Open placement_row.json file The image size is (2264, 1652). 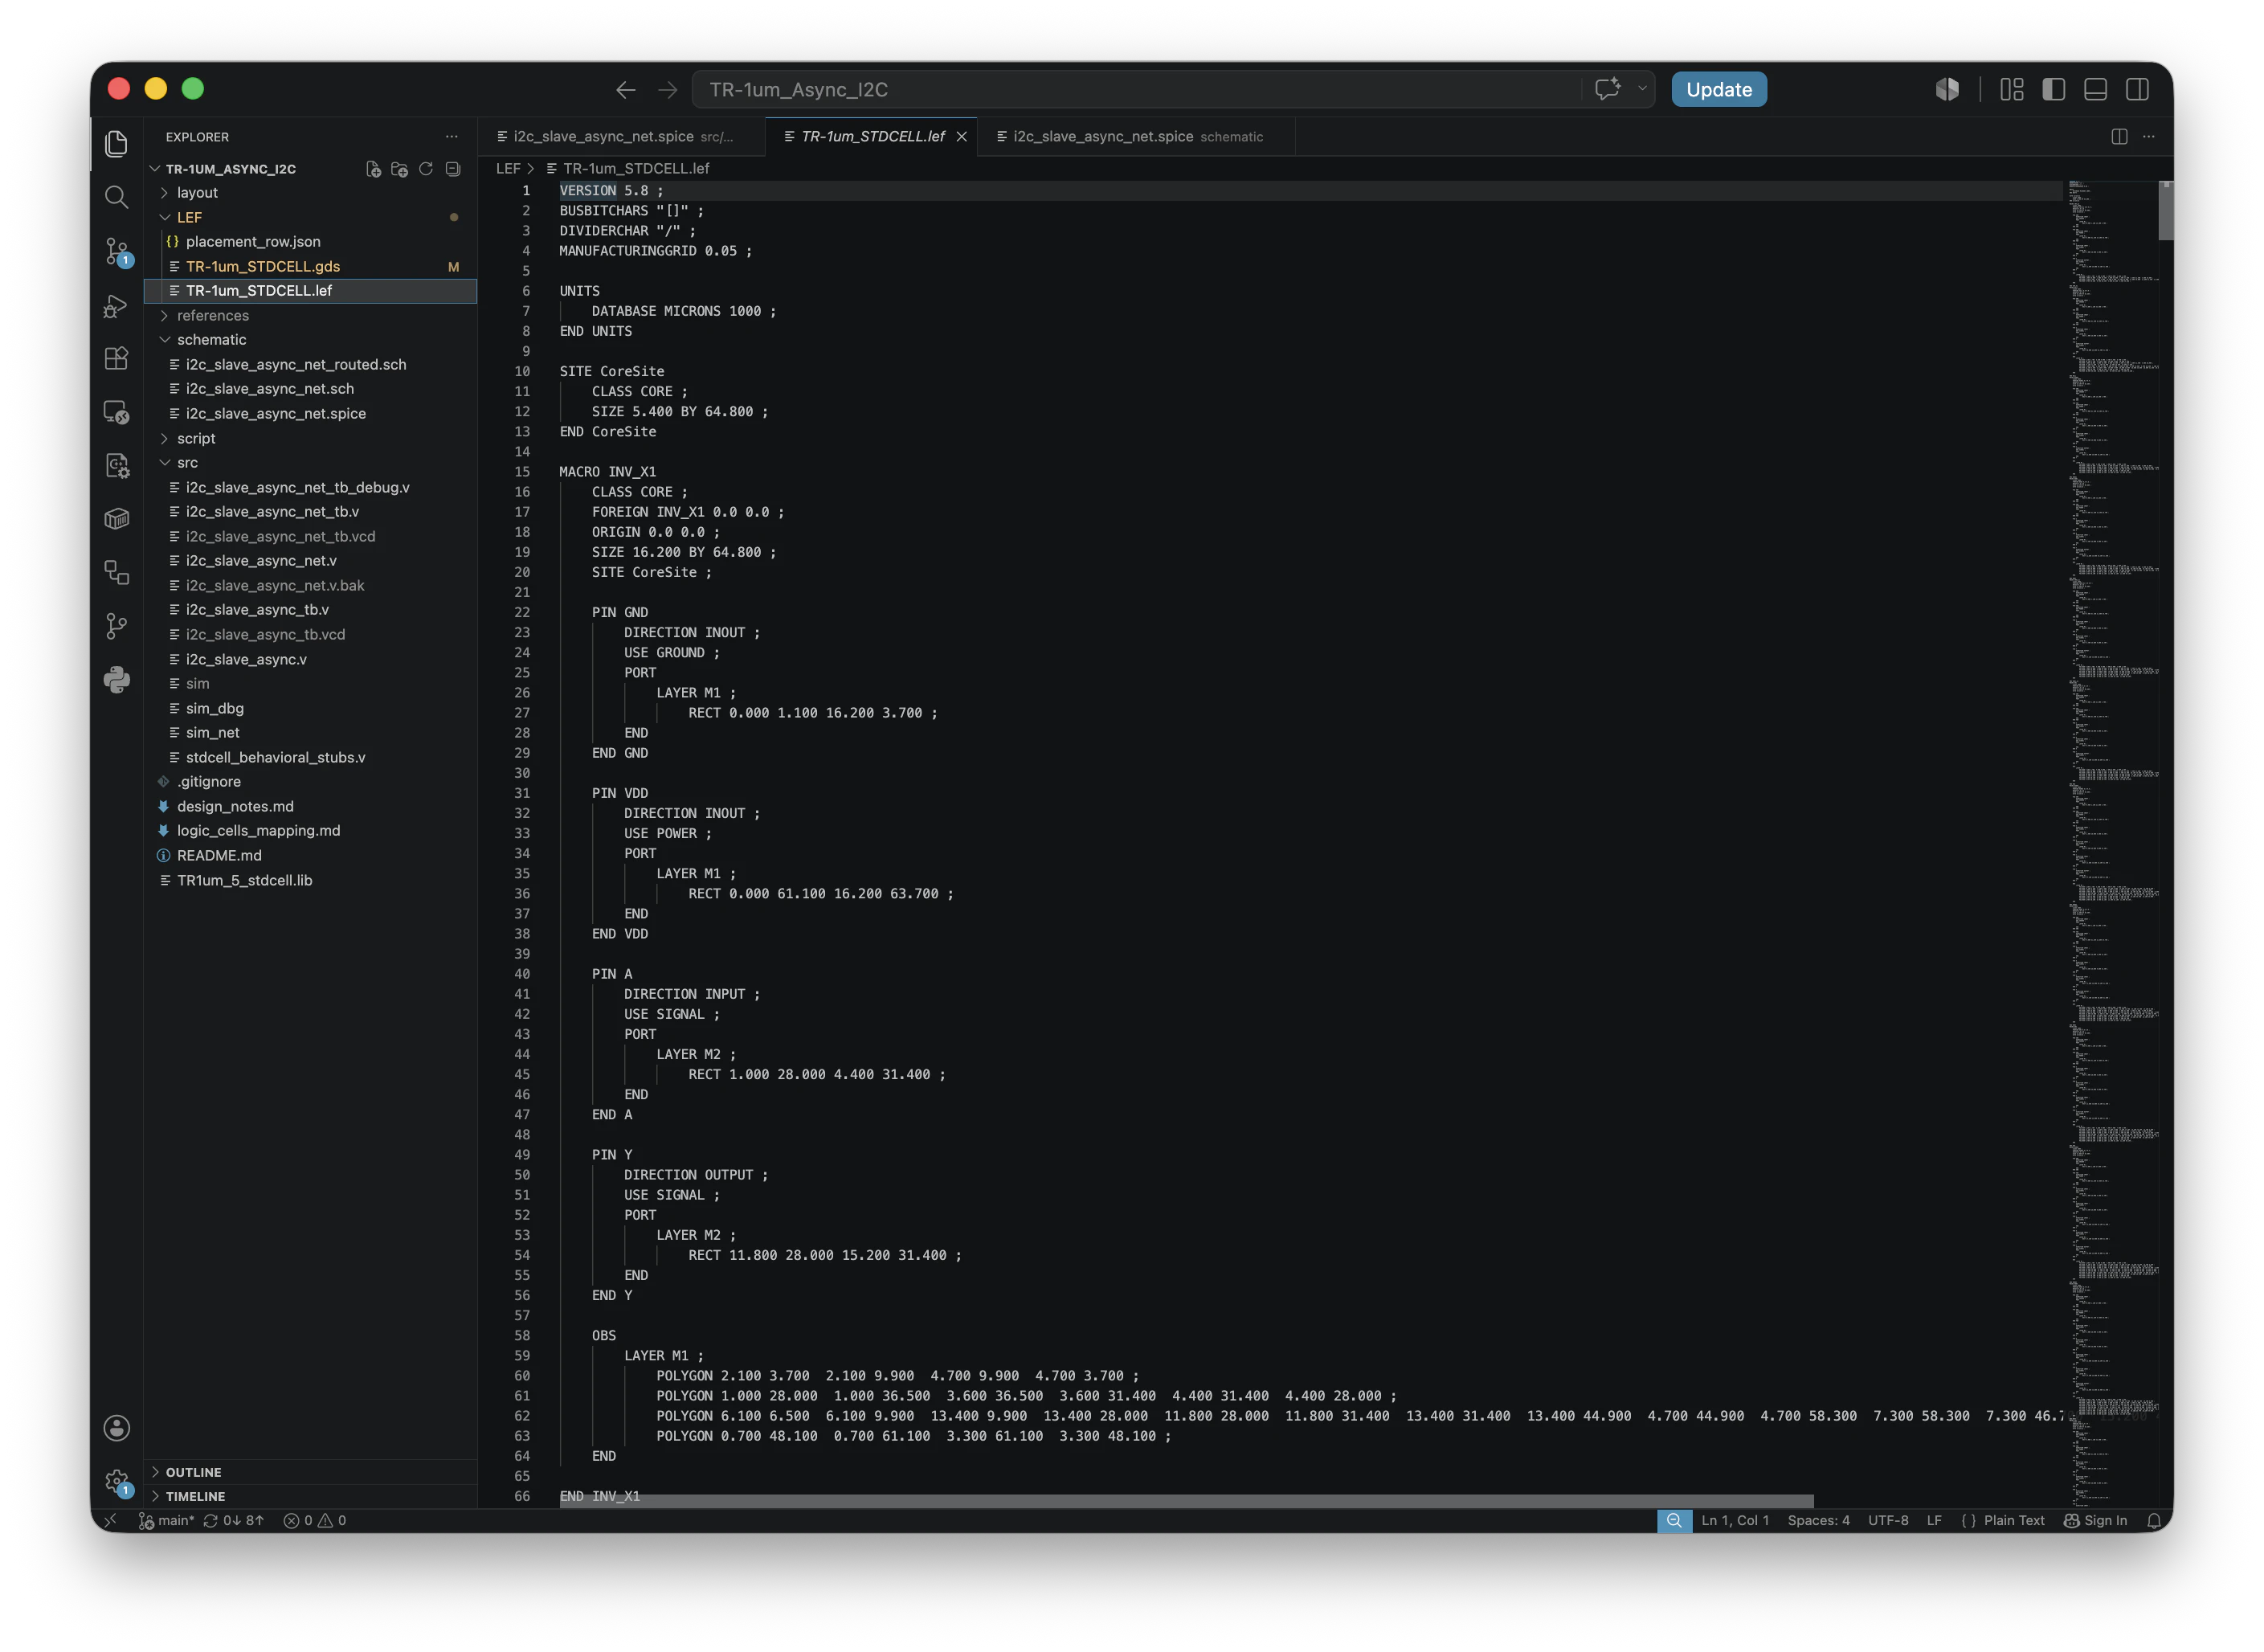point(311,242)
